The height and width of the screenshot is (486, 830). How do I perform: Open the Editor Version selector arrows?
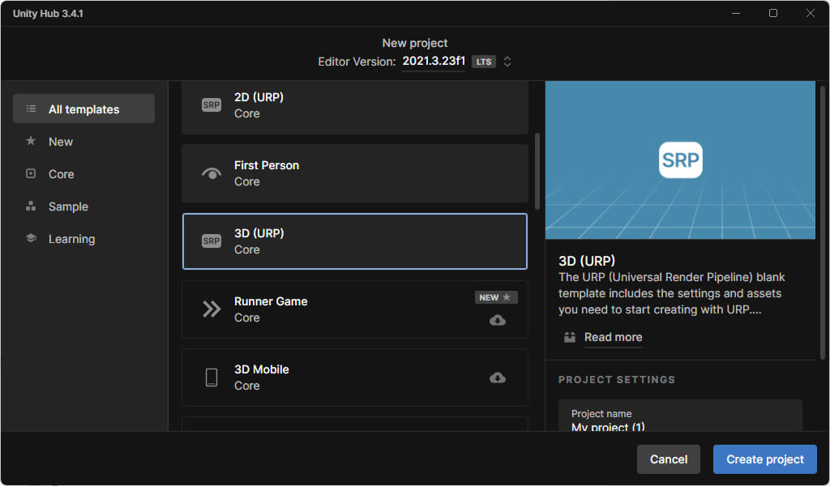(x=507, y=62)
